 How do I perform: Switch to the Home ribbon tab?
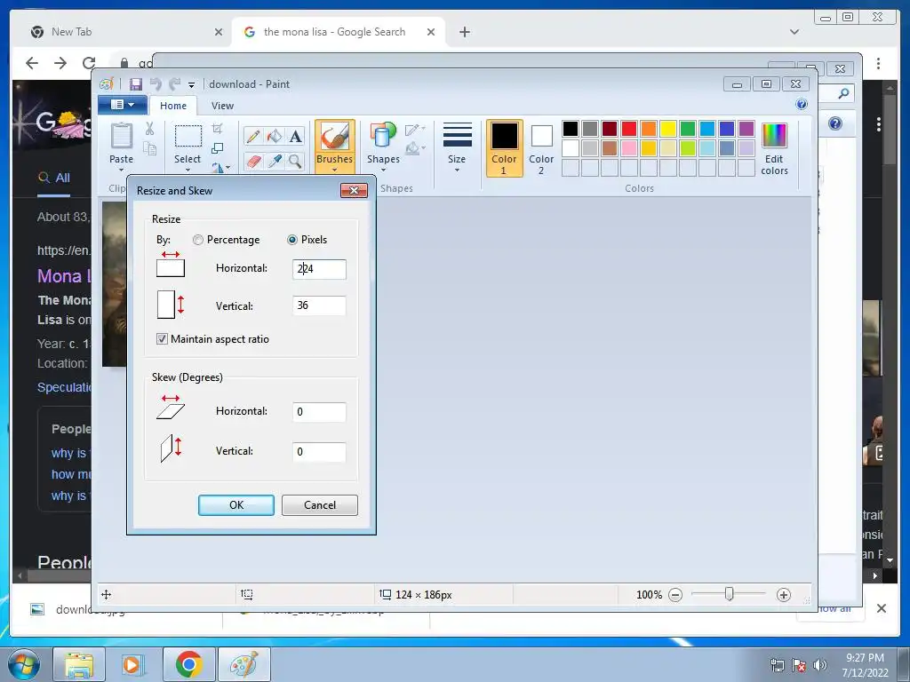coord(173,106)
